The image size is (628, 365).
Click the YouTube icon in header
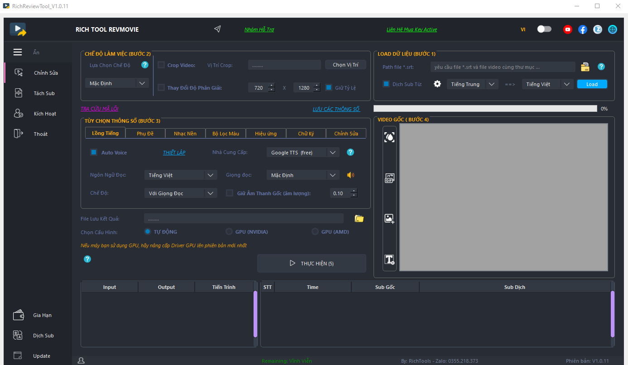(x=567, y=29)
